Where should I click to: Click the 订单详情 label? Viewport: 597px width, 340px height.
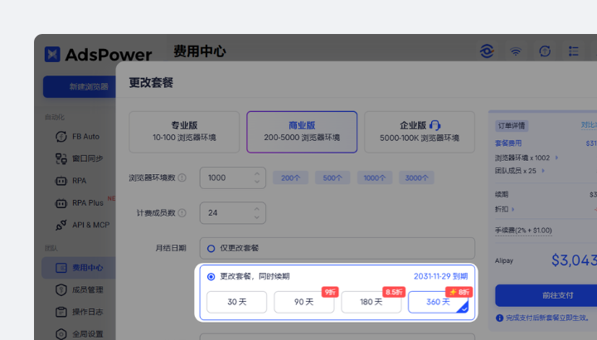pos(512,126)
